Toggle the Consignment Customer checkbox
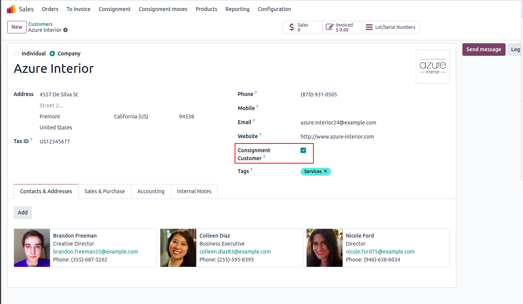The height and width of the screenshot is (304, 523). pyautogui.click(x=303, y=150)
